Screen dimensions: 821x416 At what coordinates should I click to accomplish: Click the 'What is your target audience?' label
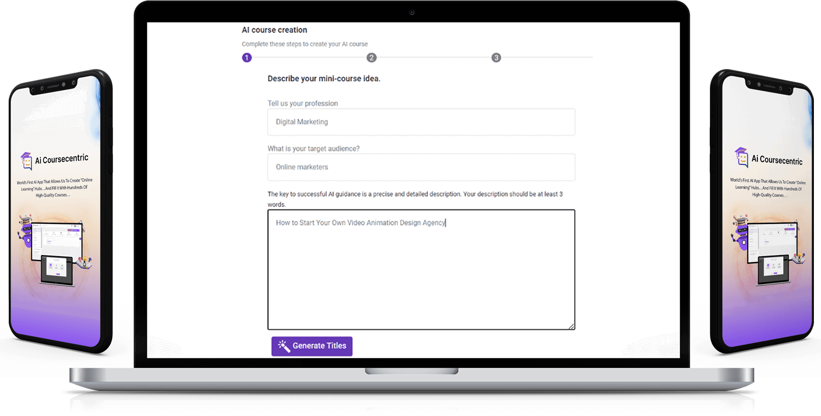(x=314, y=148)
